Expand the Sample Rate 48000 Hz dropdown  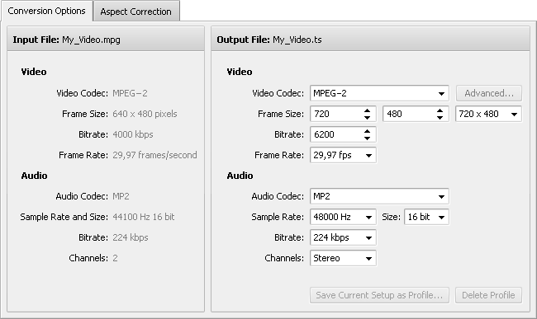click(x=343, y=217)
